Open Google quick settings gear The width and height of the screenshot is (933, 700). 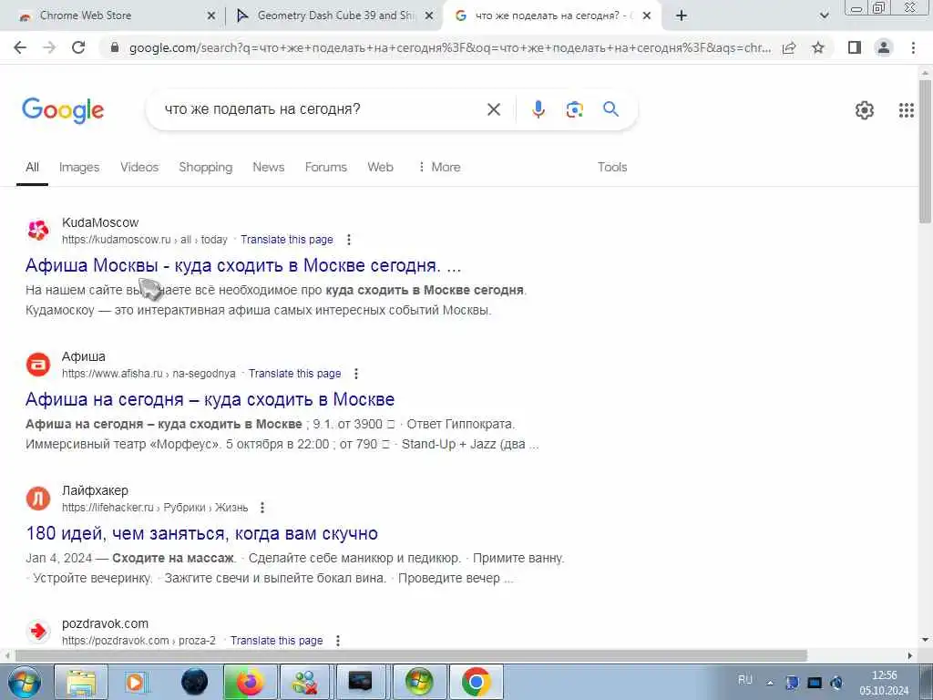pos(864,110)
